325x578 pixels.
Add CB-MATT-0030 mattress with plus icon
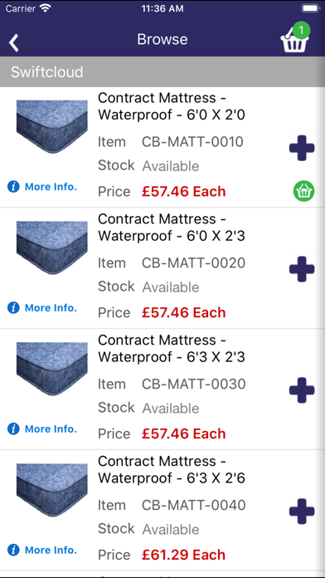tap(302, 390)
